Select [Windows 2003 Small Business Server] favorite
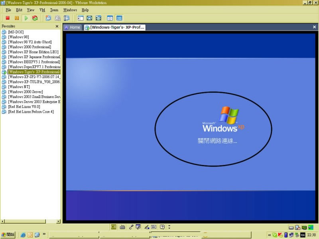The height and width of the screenshot is (239, 319). coord(34,97)
